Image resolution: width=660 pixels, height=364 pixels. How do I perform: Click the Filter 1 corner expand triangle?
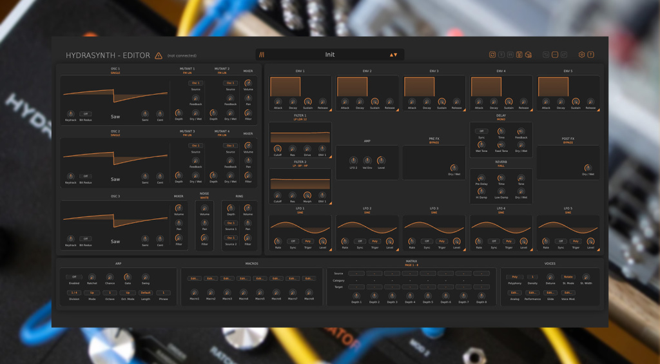[330, 157]
